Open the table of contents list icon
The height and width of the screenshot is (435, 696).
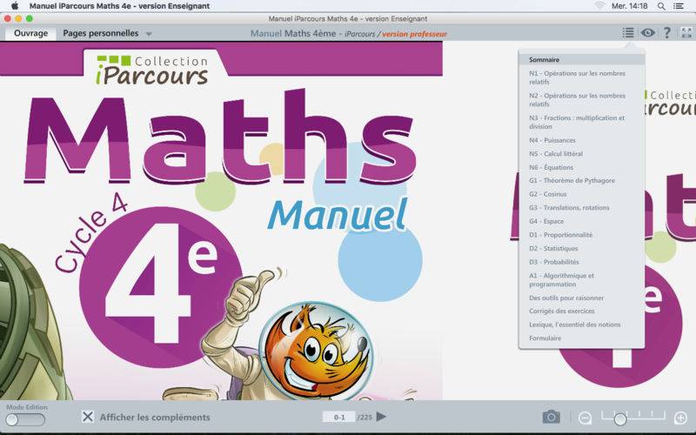tap(627, 33)
